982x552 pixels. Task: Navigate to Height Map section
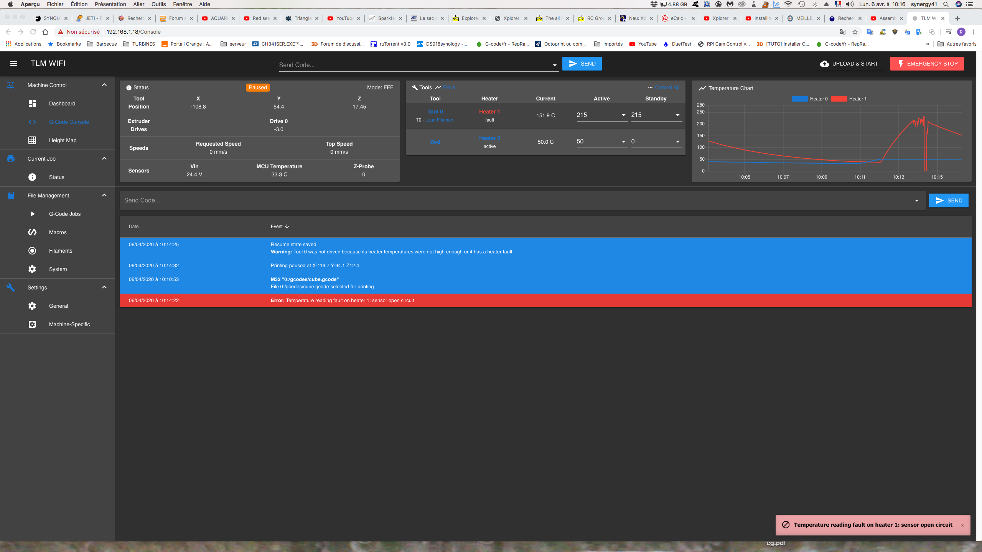click(62, 140)
